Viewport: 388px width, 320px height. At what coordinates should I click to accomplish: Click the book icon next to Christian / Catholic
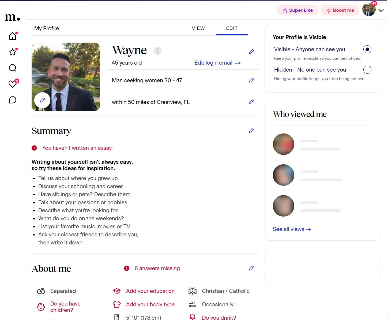pos(193,291)
